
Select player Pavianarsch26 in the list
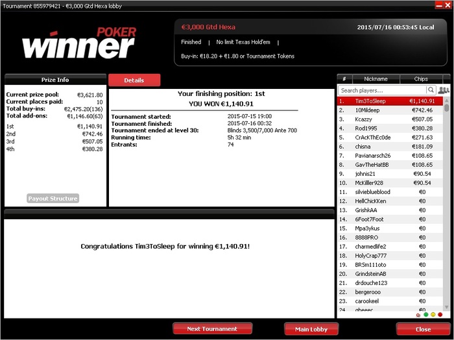[390, 156]
